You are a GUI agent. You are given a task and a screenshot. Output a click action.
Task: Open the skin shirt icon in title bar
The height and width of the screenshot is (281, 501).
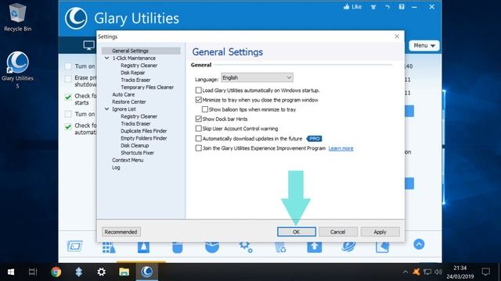[373, 7]
